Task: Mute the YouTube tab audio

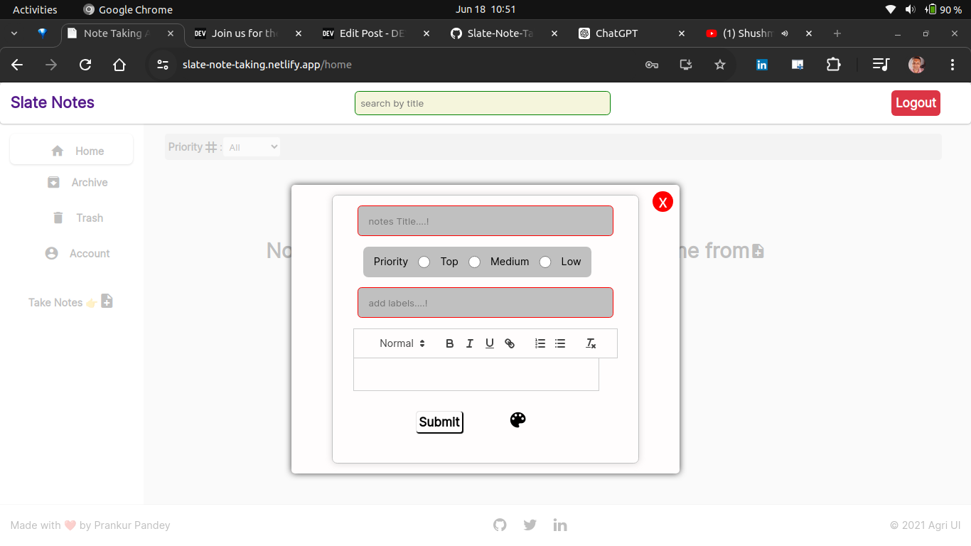Action: point(785,33)
